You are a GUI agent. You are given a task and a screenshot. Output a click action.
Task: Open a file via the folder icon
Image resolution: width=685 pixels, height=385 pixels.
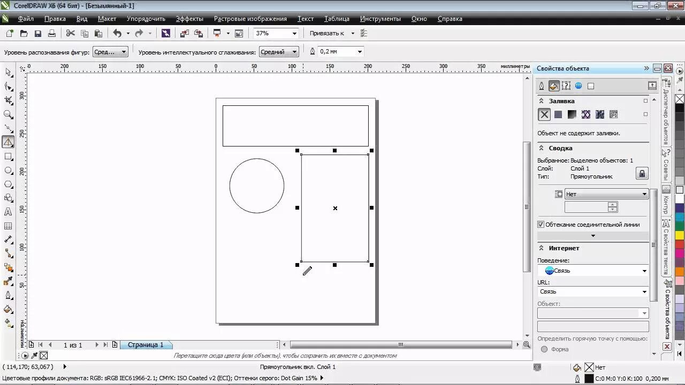click(24, 33)
